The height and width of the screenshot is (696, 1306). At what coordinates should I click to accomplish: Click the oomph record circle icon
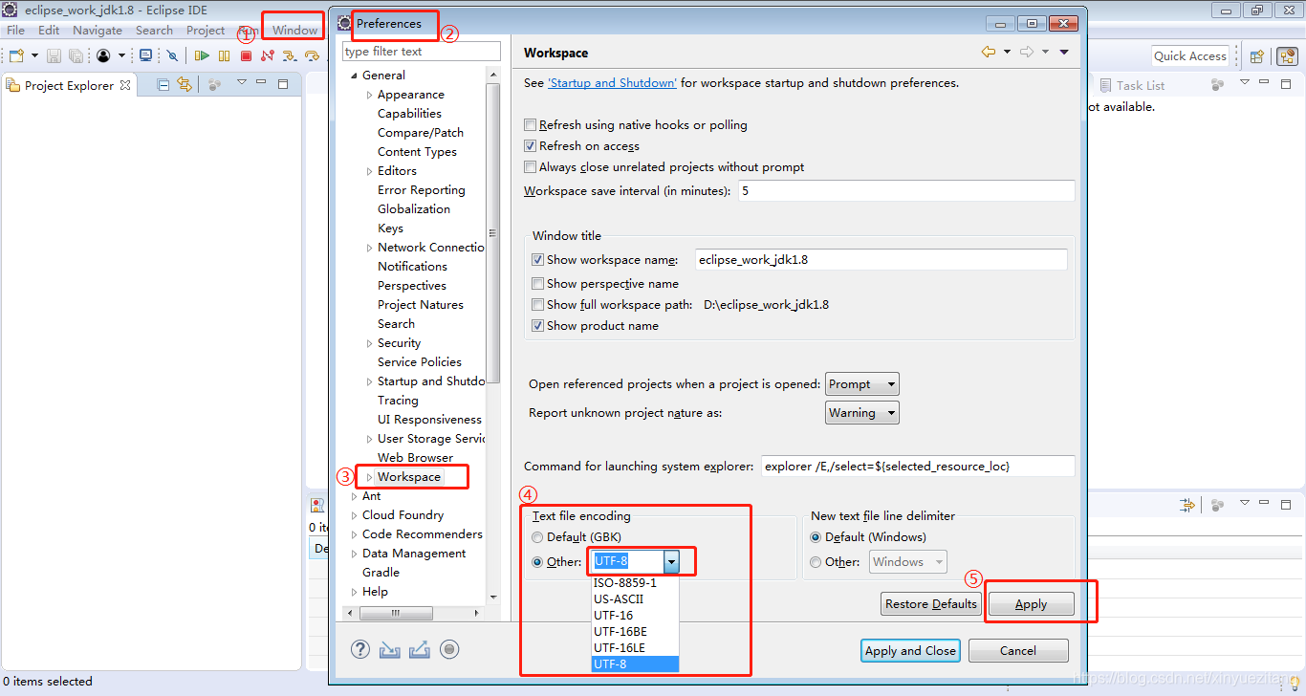(449, 649)
